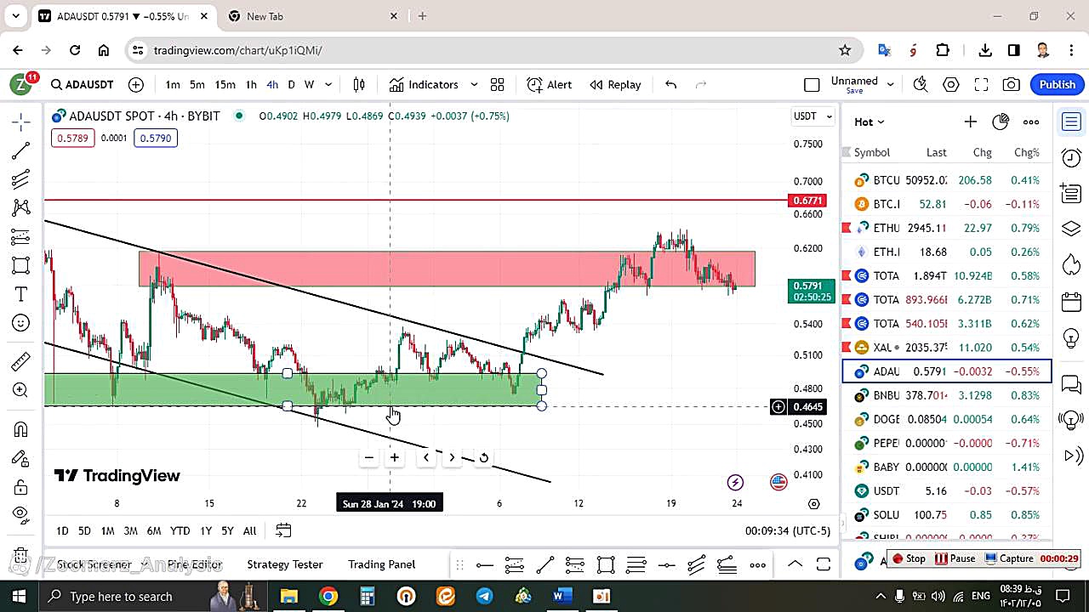Open Strategy Tester tab

coord(285,564)
